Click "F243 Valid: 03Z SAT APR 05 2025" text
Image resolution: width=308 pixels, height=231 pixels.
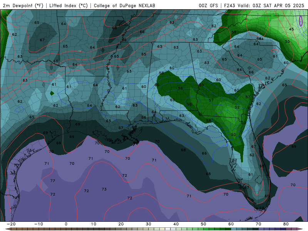click(x=264, y=5)
